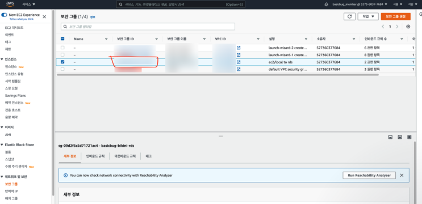Image resolution: width=422 pixels, height=204 pixels.
Task: Sort by 인바운드 규칙 수 column arrow
Action: pyautogui.click(x=402, y=39)
